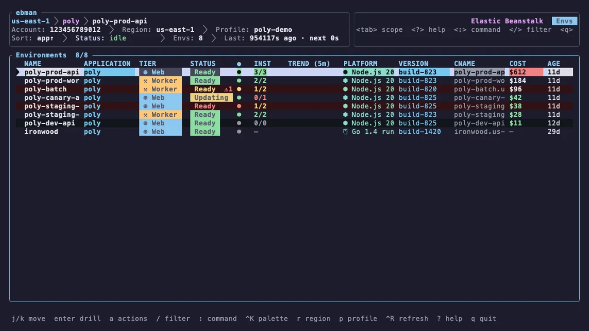Click the gray health dot in poly-dev-api row

click(x=239, y=123)
